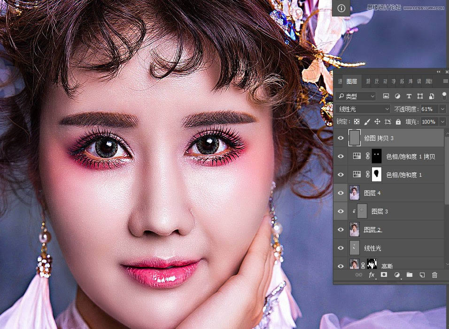This screenshot has width=449, height=329.
Task: Delete layer with the trash icon
Action: (435, 275)
